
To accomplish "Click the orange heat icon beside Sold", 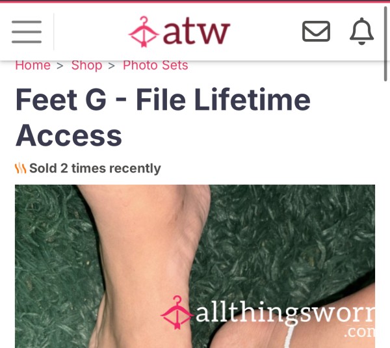I will [20, 168].
